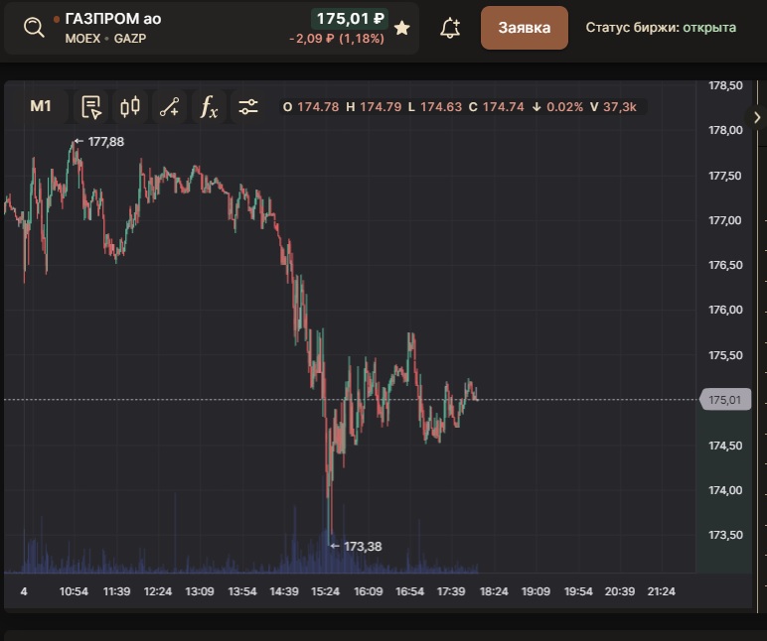Click the 178,00 price axis label
The image size is (767, 641).
[725, 130]
